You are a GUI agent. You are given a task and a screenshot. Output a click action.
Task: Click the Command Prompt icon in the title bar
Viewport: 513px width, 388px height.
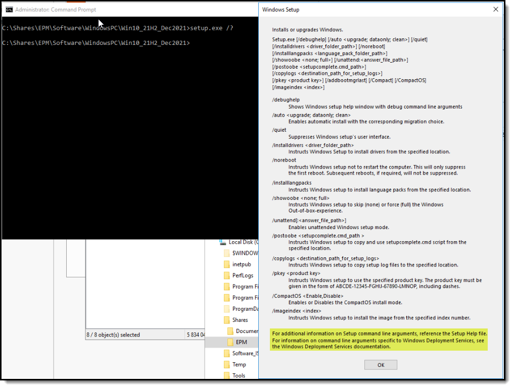(9, 9)
